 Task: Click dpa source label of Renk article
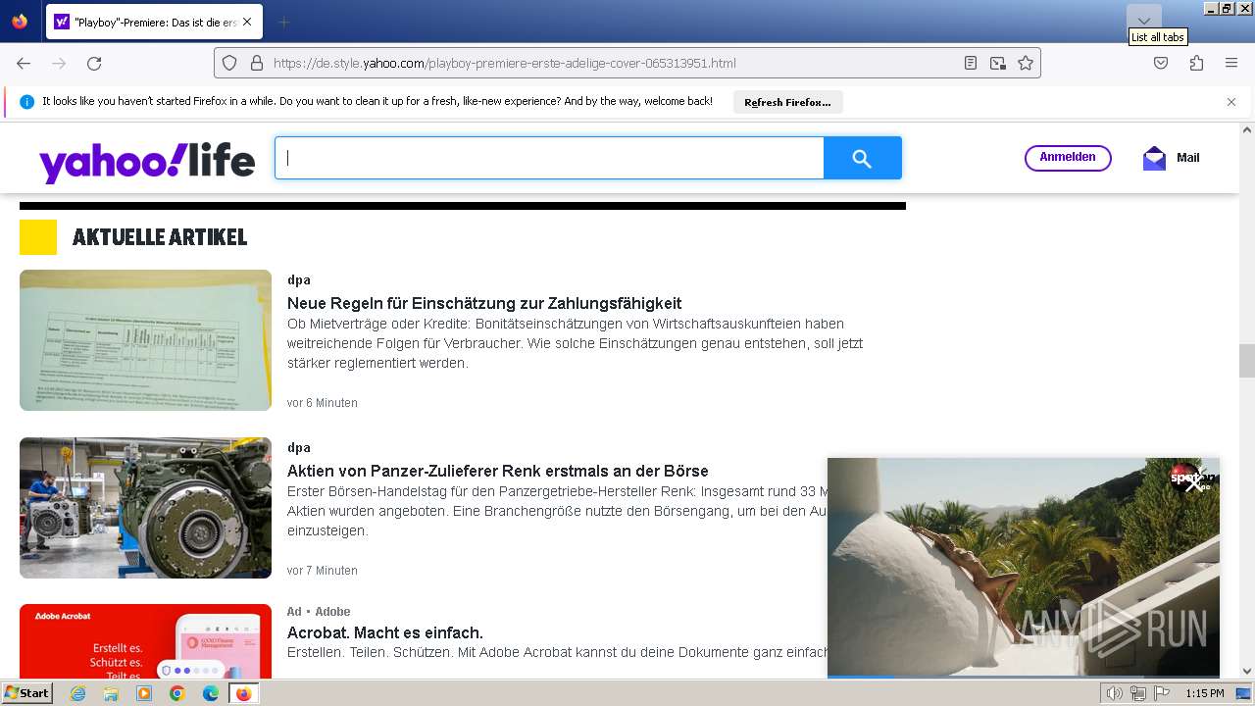[299, 448]
